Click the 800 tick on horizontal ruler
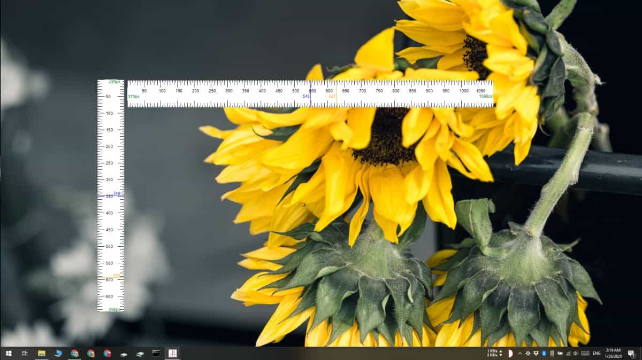The height and width of the screenshot is (360, 642). coord(395,91)
